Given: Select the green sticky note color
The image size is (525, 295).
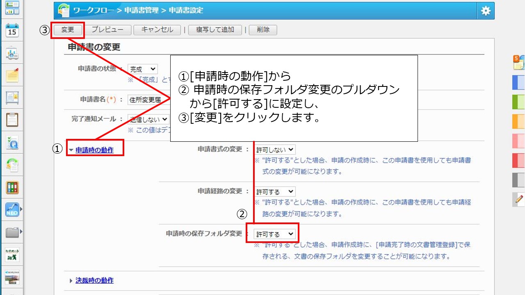Looking at the screenshot, I should pos(518,102).
